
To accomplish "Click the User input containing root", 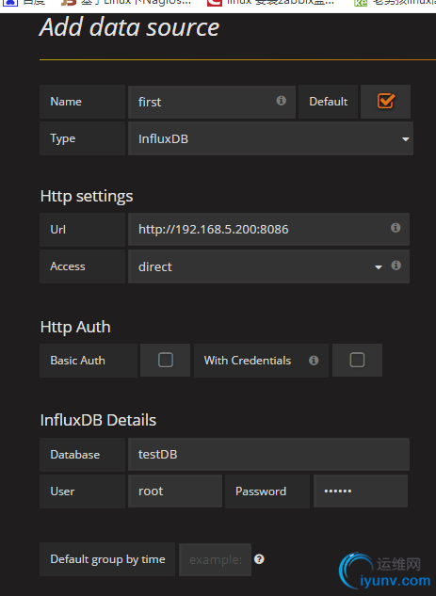I will [x=175, y=491].
